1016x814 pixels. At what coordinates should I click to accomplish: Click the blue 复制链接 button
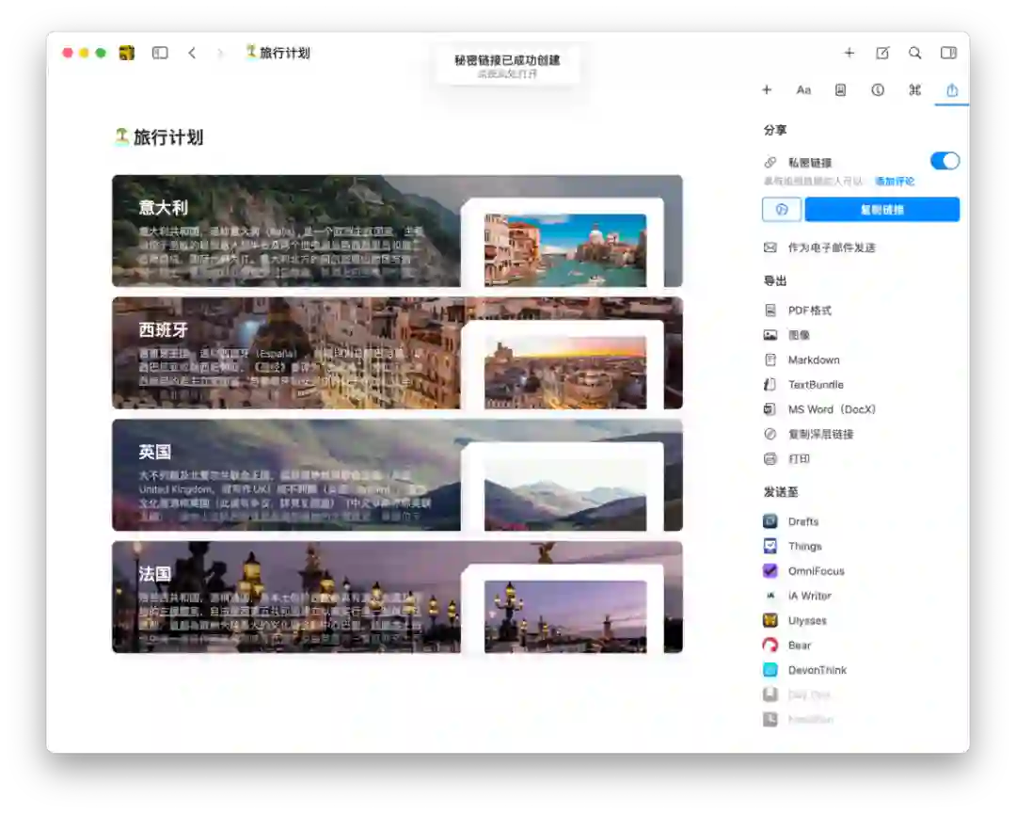[x=881, y=210]
